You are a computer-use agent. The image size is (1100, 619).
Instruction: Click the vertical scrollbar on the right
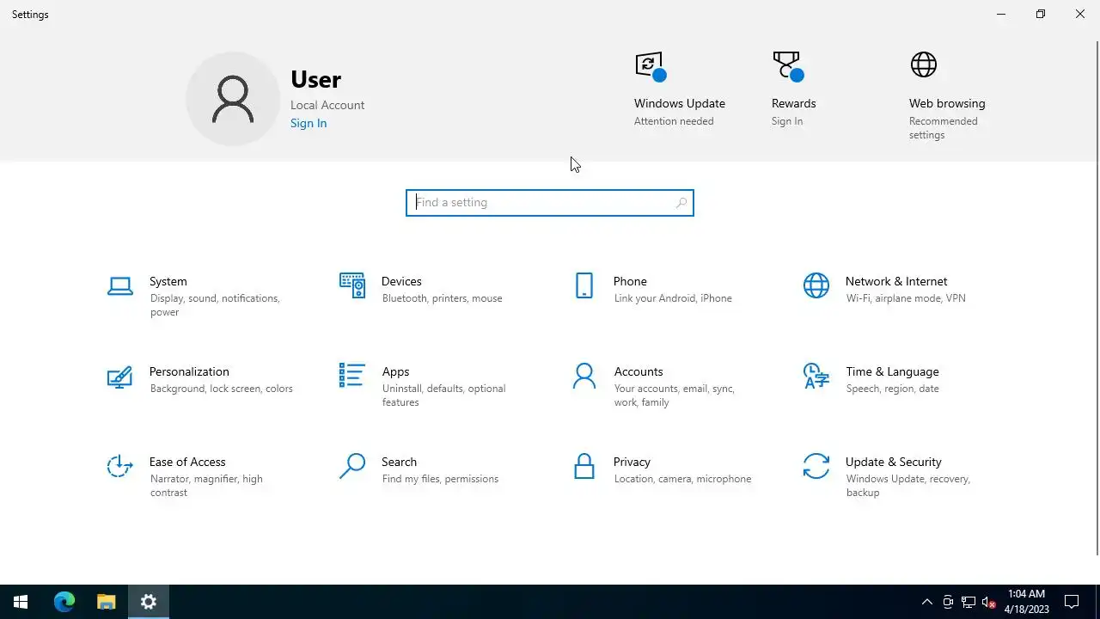tap(1097, 297)
